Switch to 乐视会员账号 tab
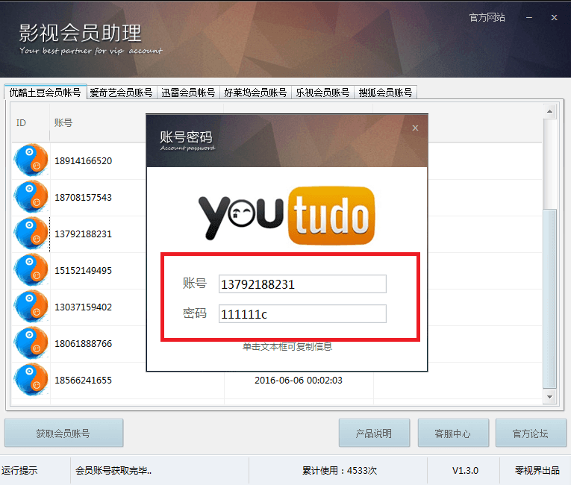The image size is (571, 485). [322, 93]
